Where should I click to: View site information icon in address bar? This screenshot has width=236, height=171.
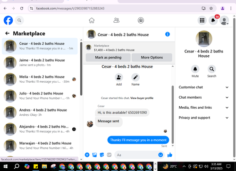(x=32, y=9)
